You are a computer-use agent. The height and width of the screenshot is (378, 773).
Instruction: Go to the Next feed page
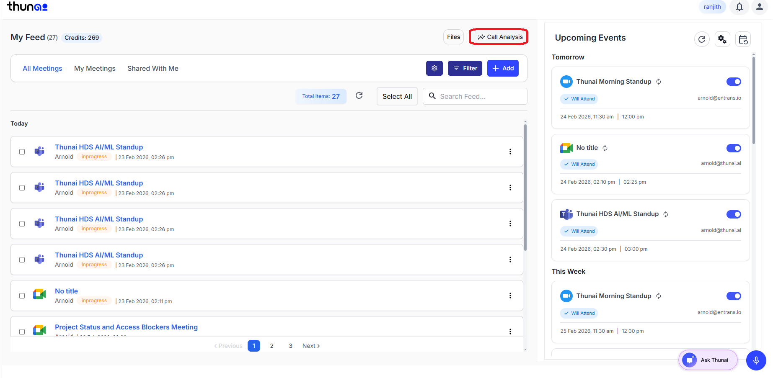pos(311,346)
